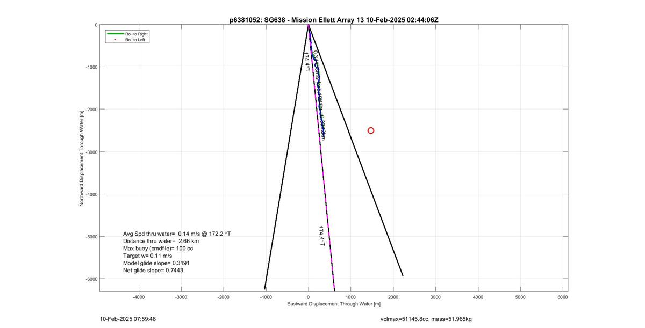Click the y-axis label 'Northward Displacement Through Water [m]'
This screenshot has width=645, height=328.
(82, 158)
